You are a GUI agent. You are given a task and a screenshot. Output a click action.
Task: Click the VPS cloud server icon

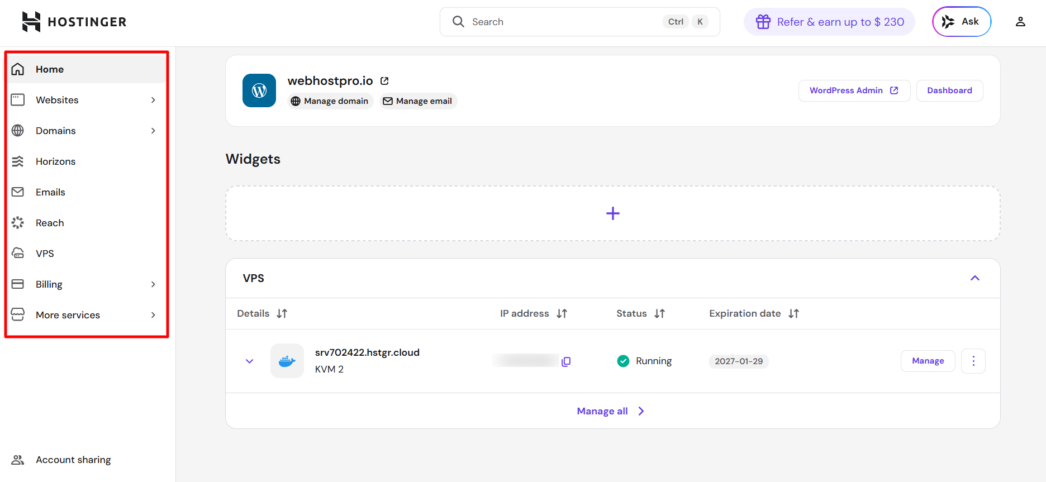(18, 254)
